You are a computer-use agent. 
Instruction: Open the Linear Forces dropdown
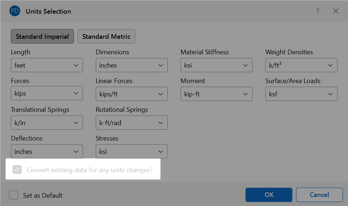(x=131, y=93)
